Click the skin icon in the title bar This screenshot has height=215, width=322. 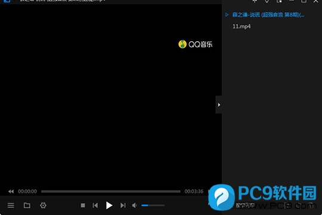tap(267, 1)
